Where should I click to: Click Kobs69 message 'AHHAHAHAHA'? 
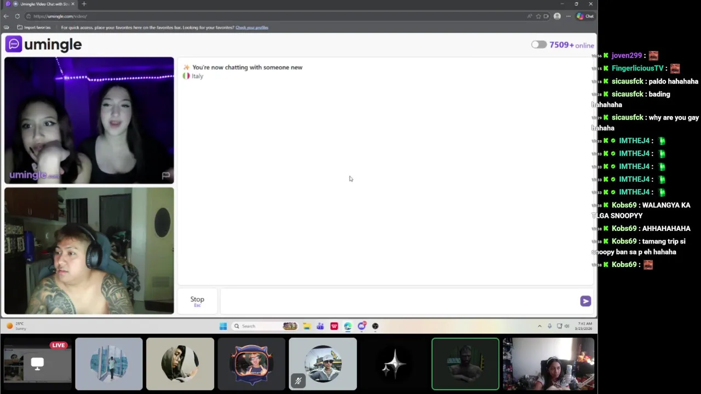pyautogui.click(x=666, y=229)
